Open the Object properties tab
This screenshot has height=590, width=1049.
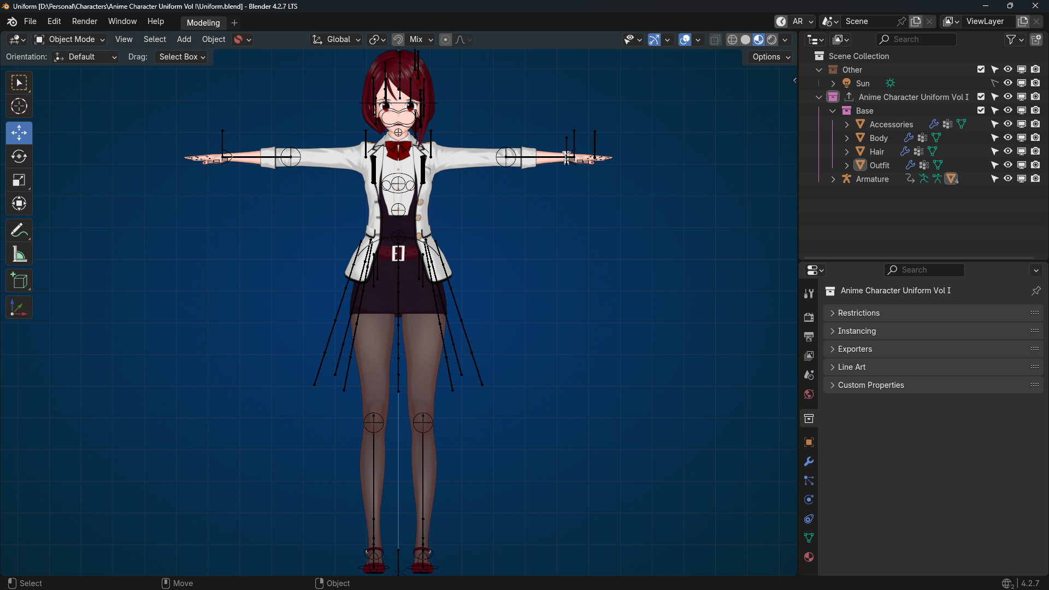(x=809, y=442)
